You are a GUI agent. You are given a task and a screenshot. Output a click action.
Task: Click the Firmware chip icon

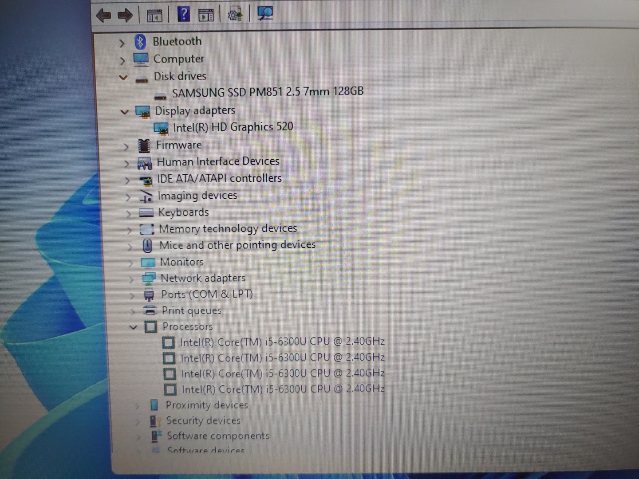(144, 145)
